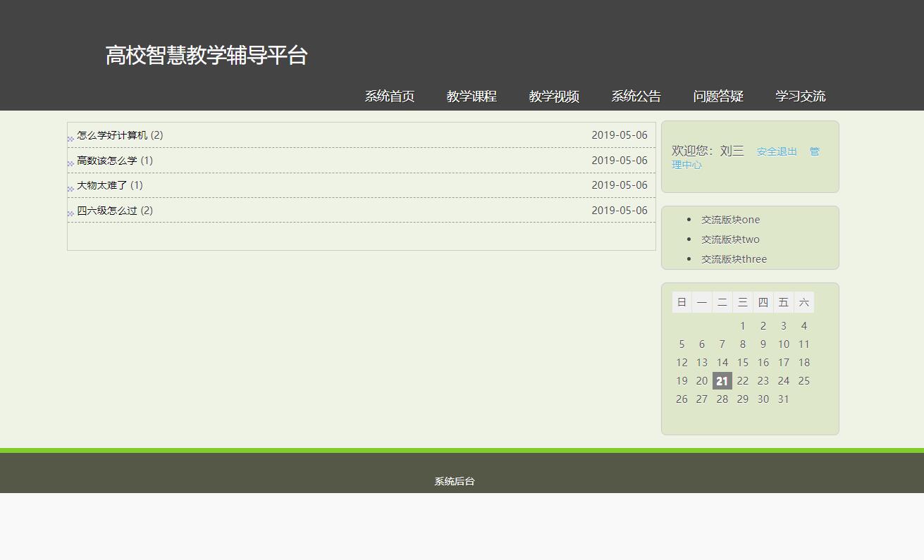Image resolution: width=924 pixels, height=560 pixels.
Task: Open the 问题答疑 menu item
Action: click(718, 96)
